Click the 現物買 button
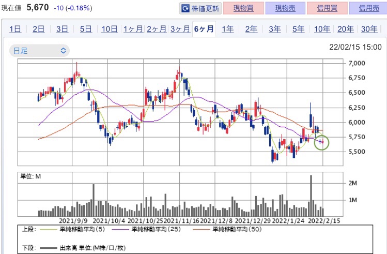Image resolution: width=387 pixels, height=254 pixels. (243, 8)
